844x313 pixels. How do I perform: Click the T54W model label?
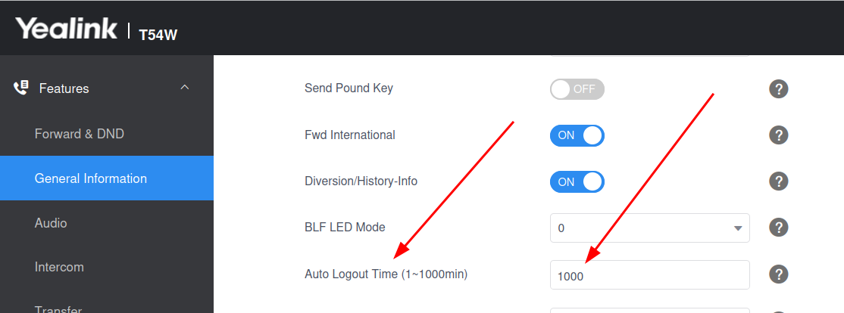[x=158, y=35]
